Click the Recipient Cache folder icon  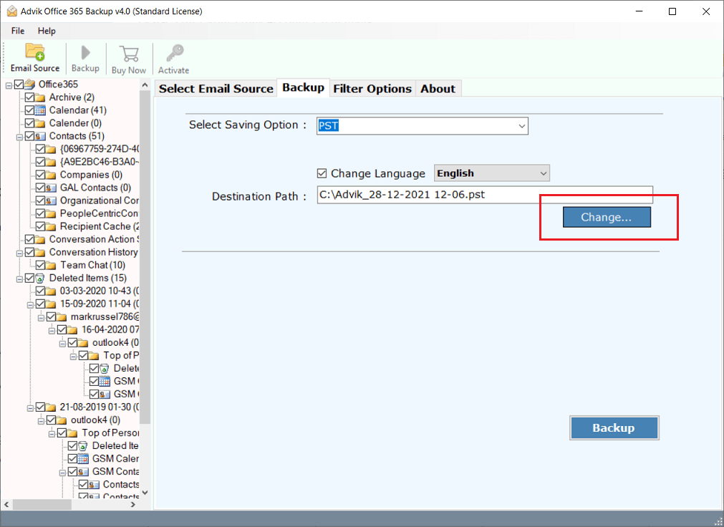click(51, 226)
